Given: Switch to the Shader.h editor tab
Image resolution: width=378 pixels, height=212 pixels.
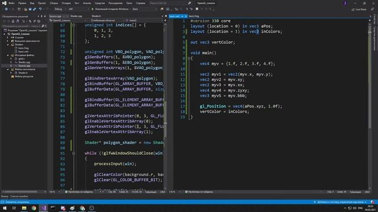Looking at the screenshot, I should pyautogui.click(x=96, y=16).
